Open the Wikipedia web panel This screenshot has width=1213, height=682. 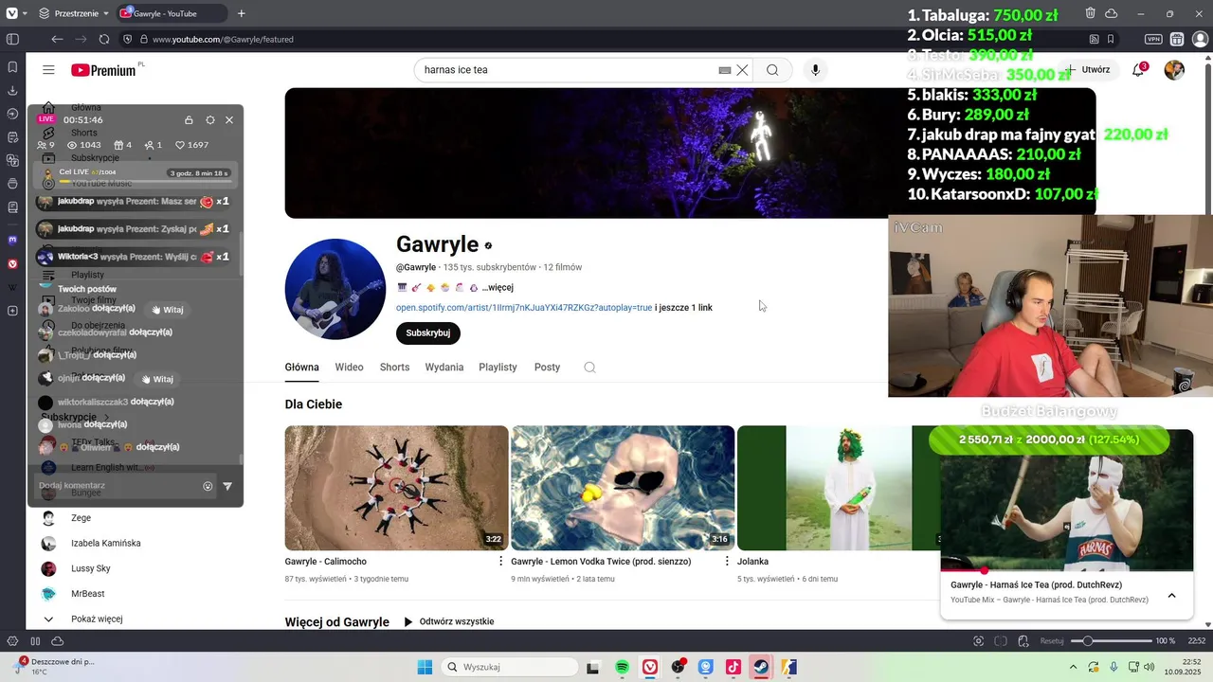pos(12,287)
